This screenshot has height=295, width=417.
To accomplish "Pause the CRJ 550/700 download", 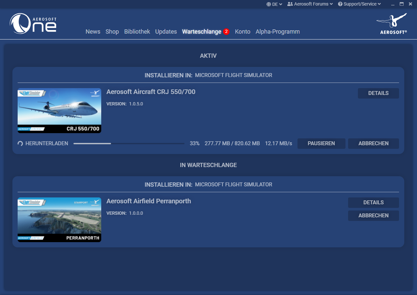I will click(x=321, y=143).
